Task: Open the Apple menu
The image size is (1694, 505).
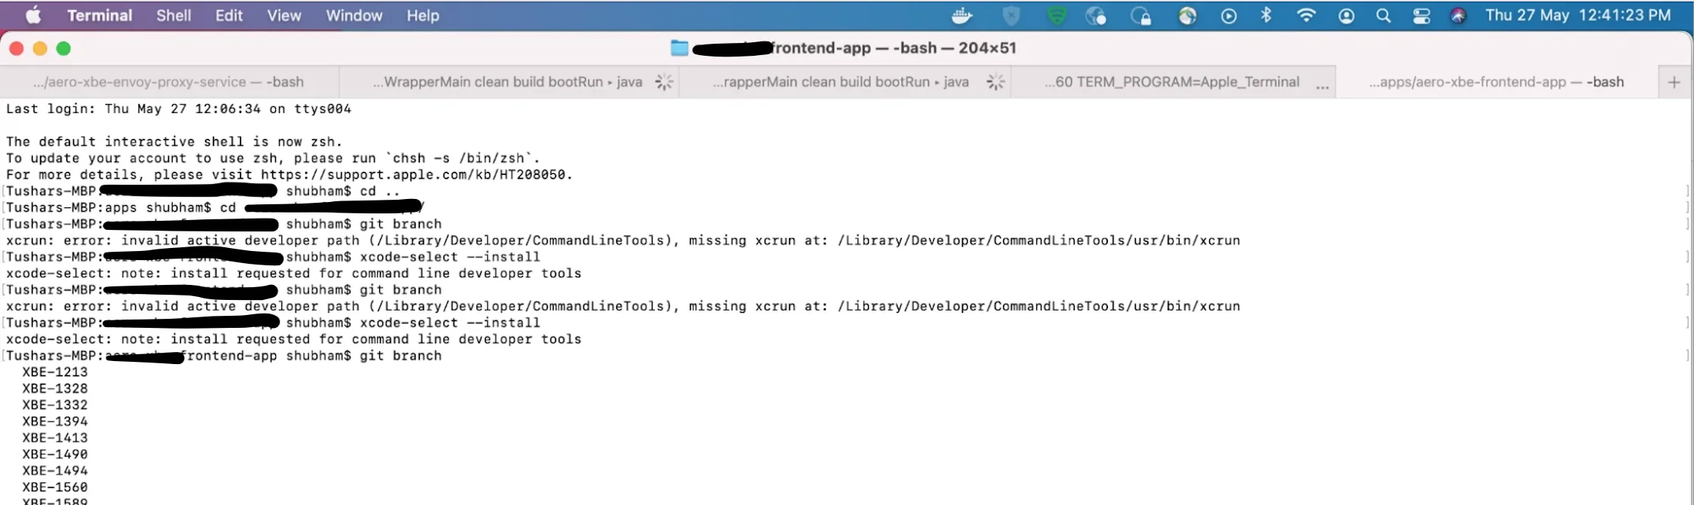Action: (x=33, y=15)
